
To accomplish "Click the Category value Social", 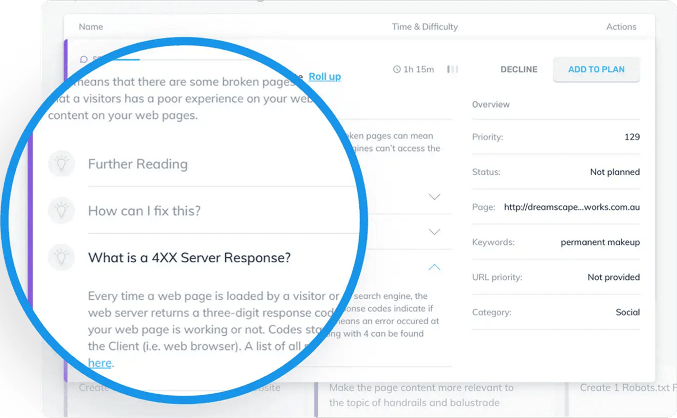I will (628, 312).
